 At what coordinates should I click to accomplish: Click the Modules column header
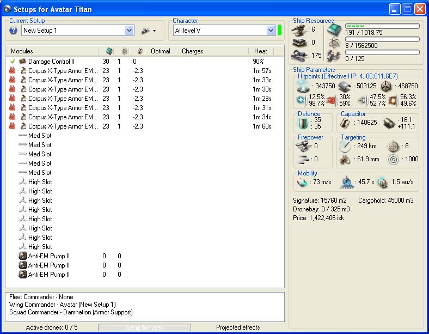pyautogui.click(x=22, y=51)
